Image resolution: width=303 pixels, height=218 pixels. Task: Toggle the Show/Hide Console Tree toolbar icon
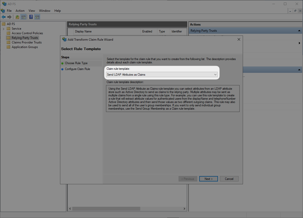(x=24, y=17)
